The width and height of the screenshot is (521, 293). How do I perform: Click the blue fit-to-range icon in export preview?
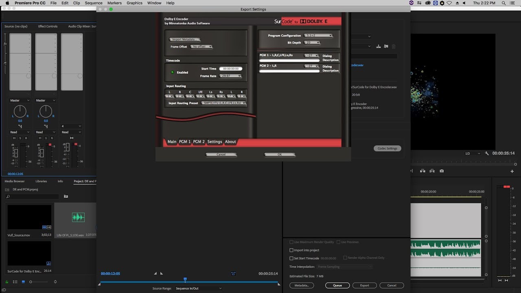pos(233,273)
